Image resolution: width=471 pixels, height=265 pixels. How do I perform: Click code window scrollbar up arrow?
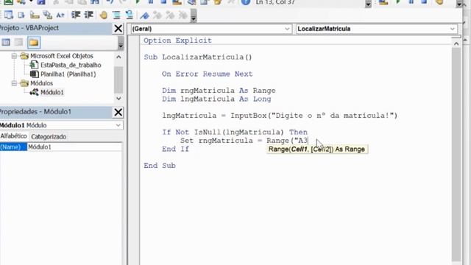[456, 44]
